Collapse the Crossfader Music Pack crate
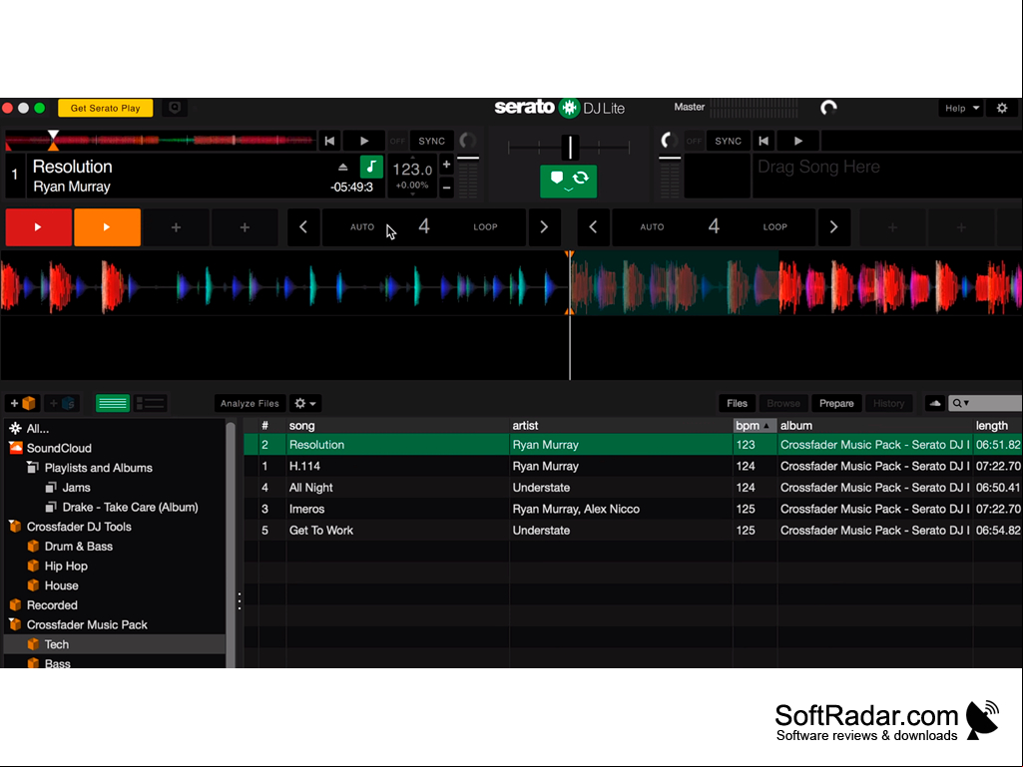Viewport: 1023px width, 767px height. click(14, 624)
